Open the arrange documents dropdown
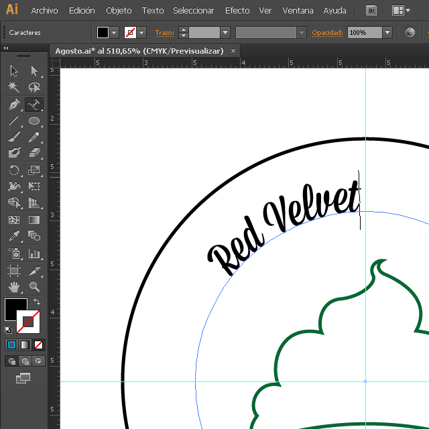This screenshot has height=429, width=429. tap(401, 11)
